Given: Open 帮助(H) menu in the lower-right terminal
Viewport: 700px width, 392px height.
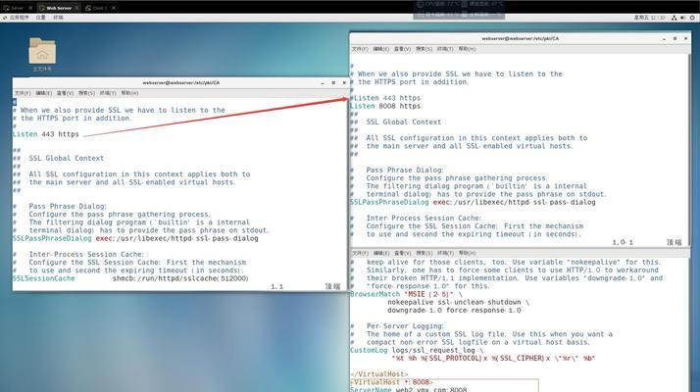Looking at the screenshot, I should click(467, 253).
